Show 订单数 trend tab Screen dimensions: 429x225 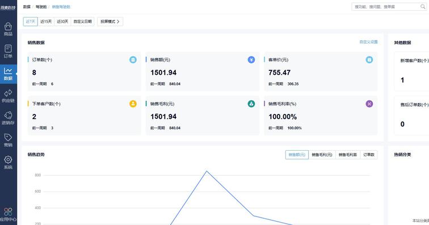pyautogui.click(x=368, y=155)
